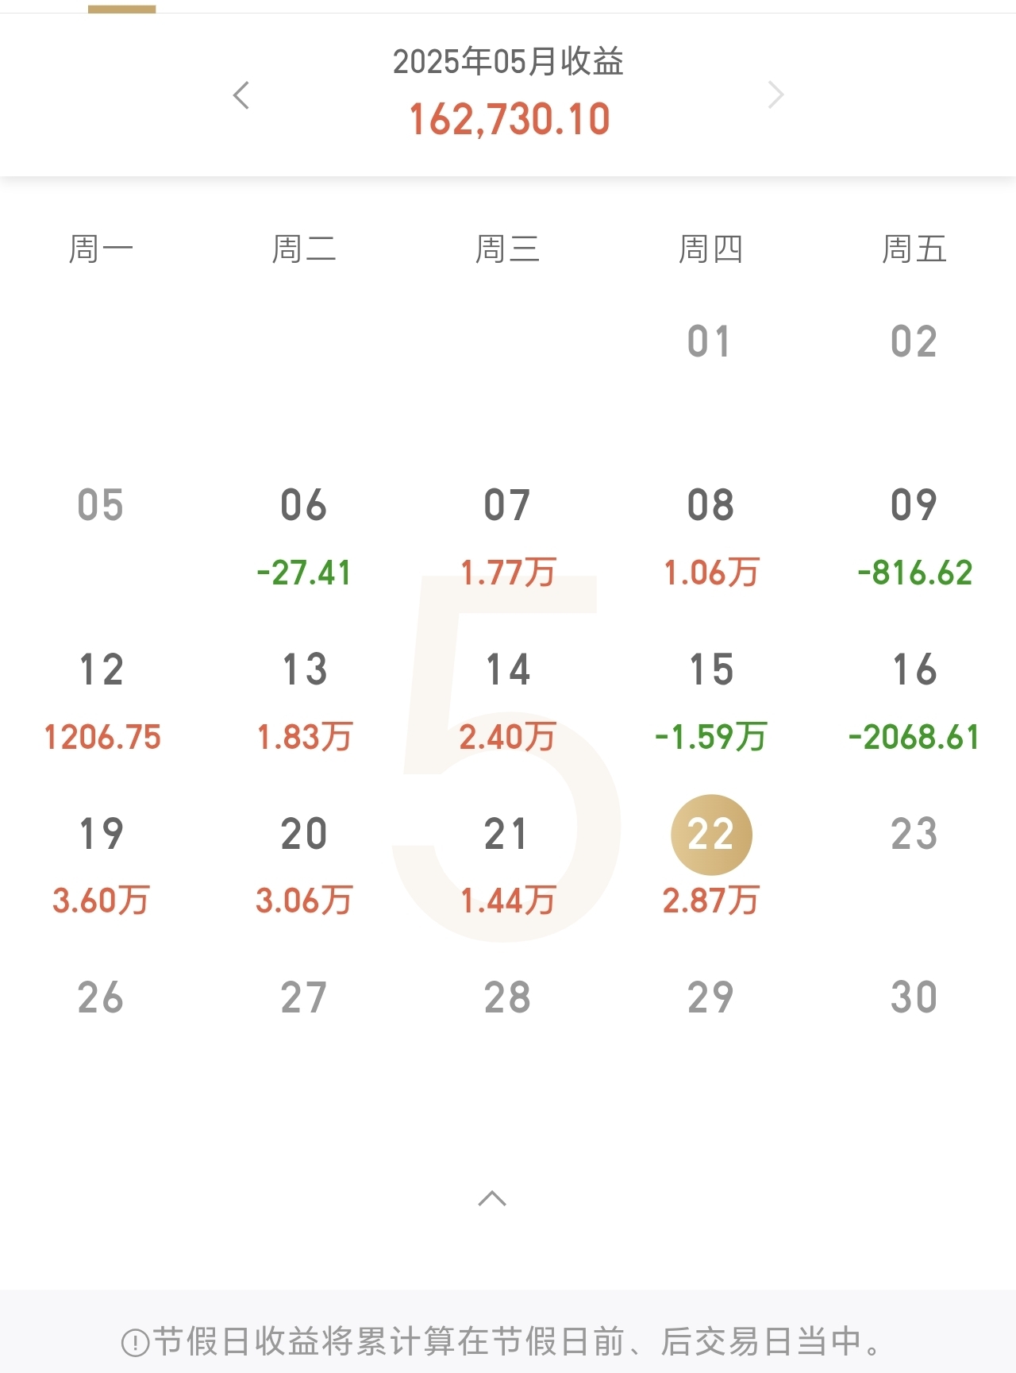Screen dimensions: 1016x1373
Task: Collapse the calendar with the up chevron
Action: (x=492, y=1198)
